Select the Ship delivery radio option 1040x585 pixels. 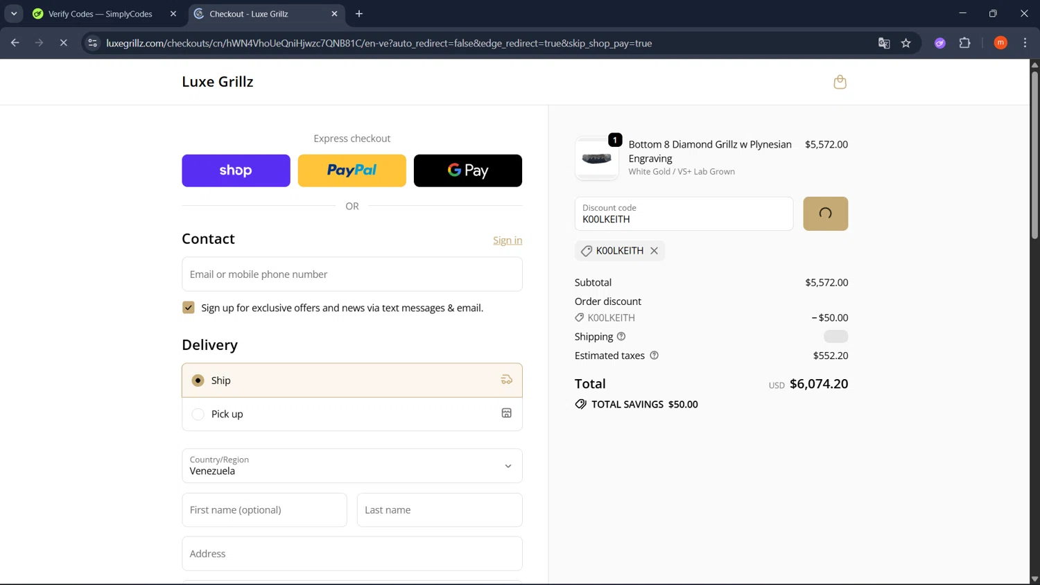coord(198,381)
